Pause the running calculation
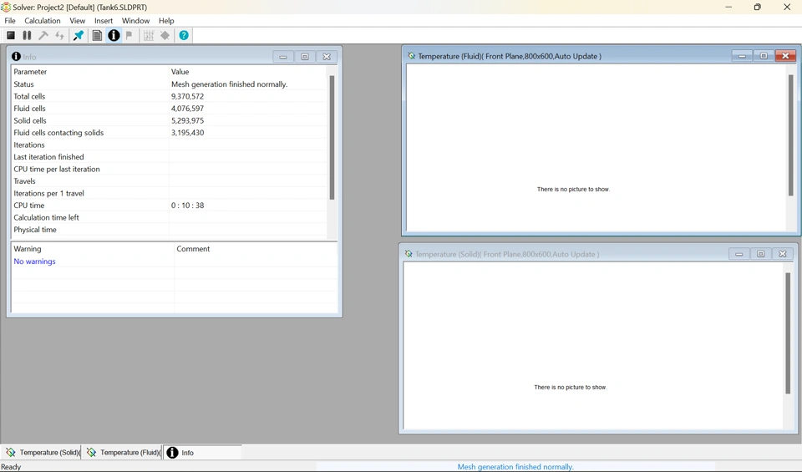Viewport: 802px width, 472px height. 27,35
